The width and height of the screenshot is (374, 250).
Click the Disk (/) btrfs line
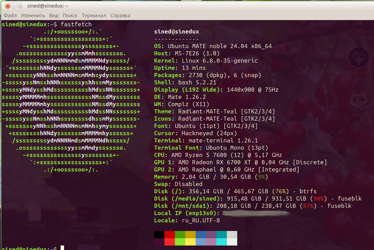(235, 192)
